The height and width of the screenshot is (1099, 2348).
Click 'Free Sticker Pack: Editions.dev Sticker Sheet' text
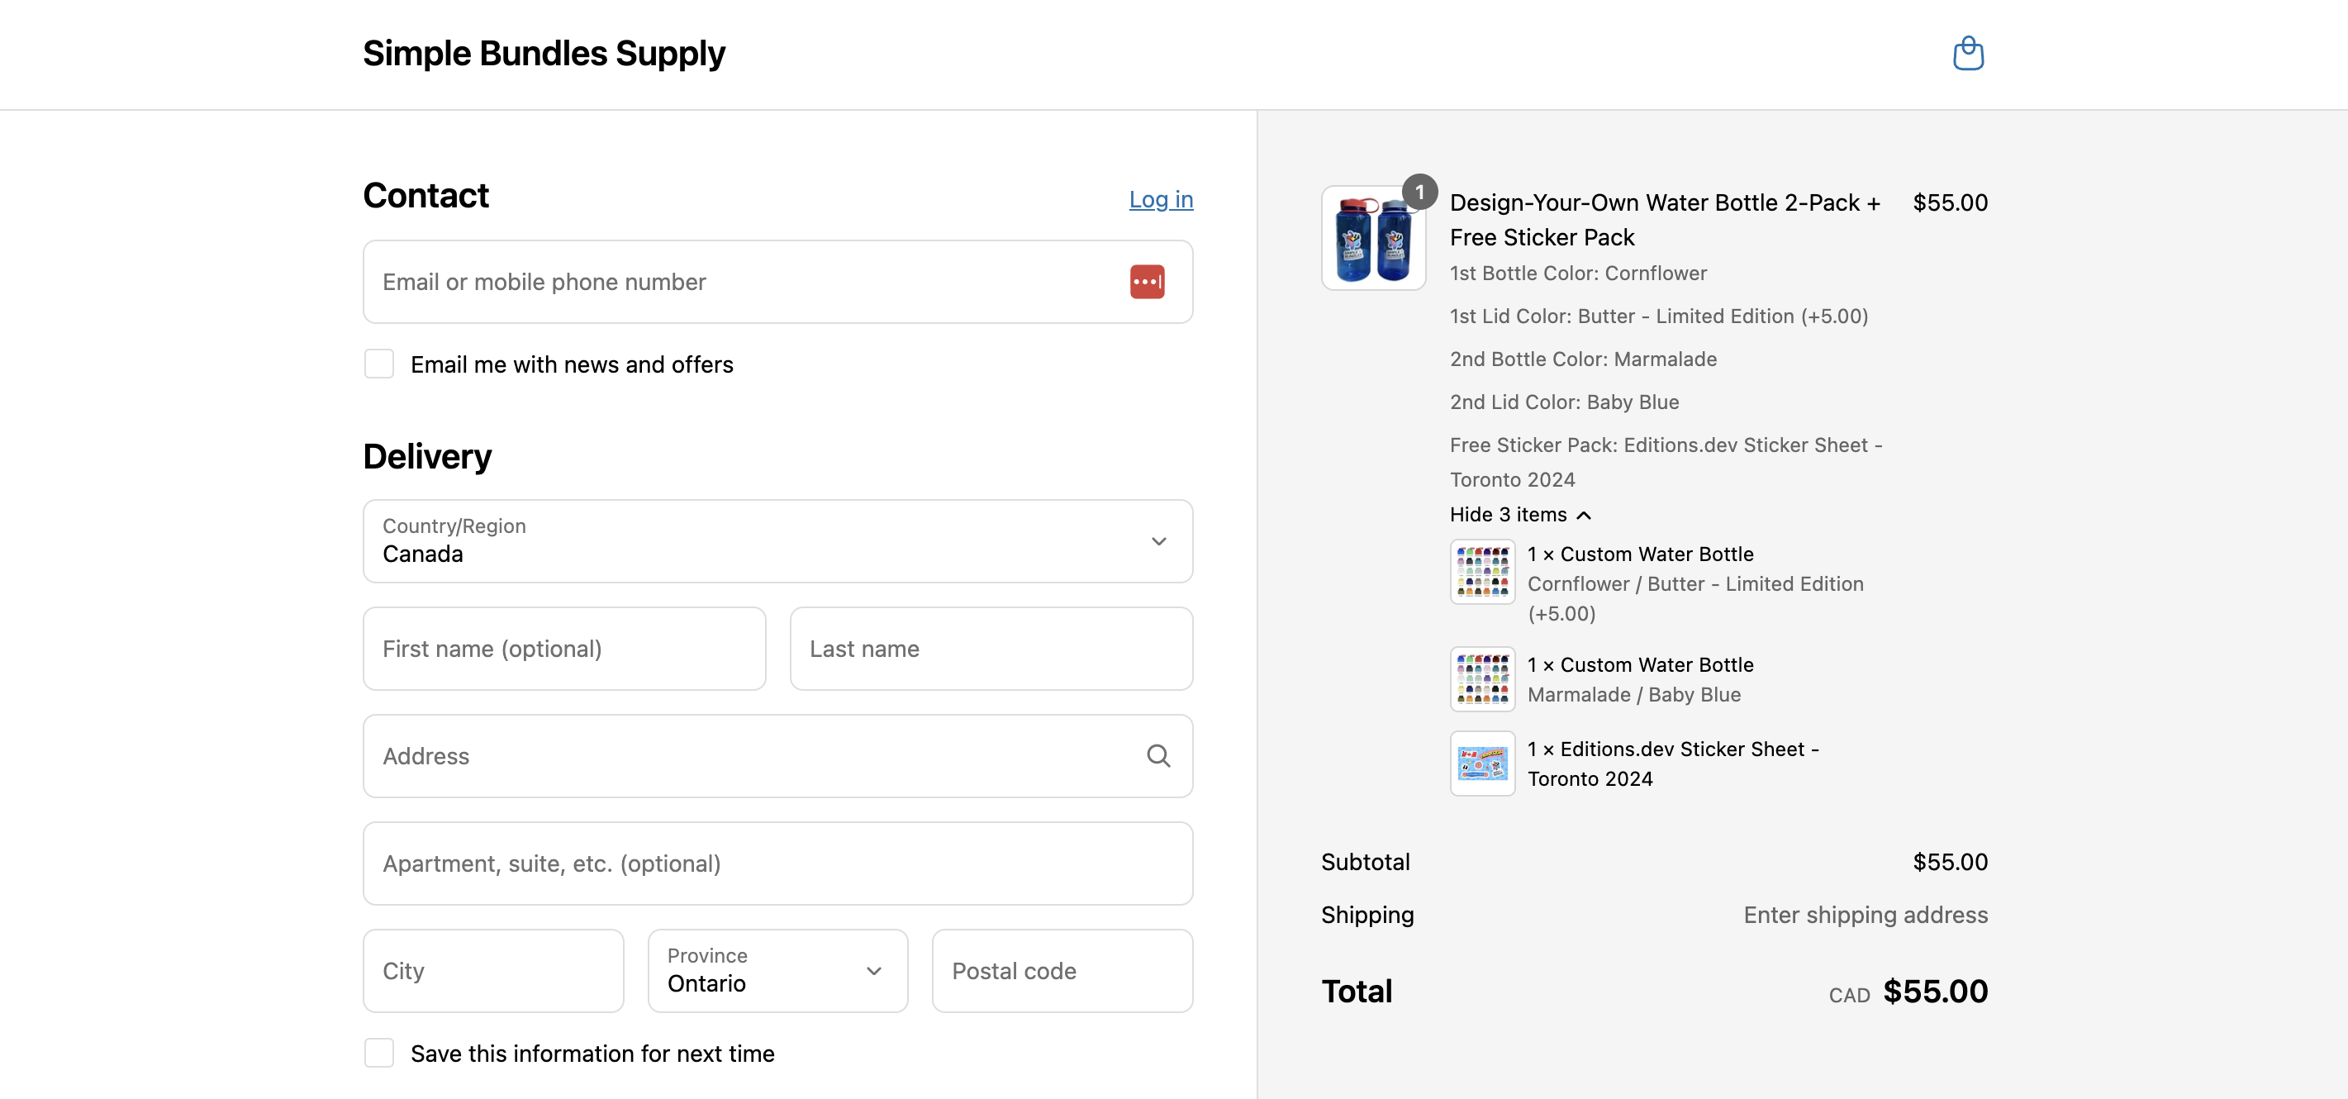click(1666, 462)
